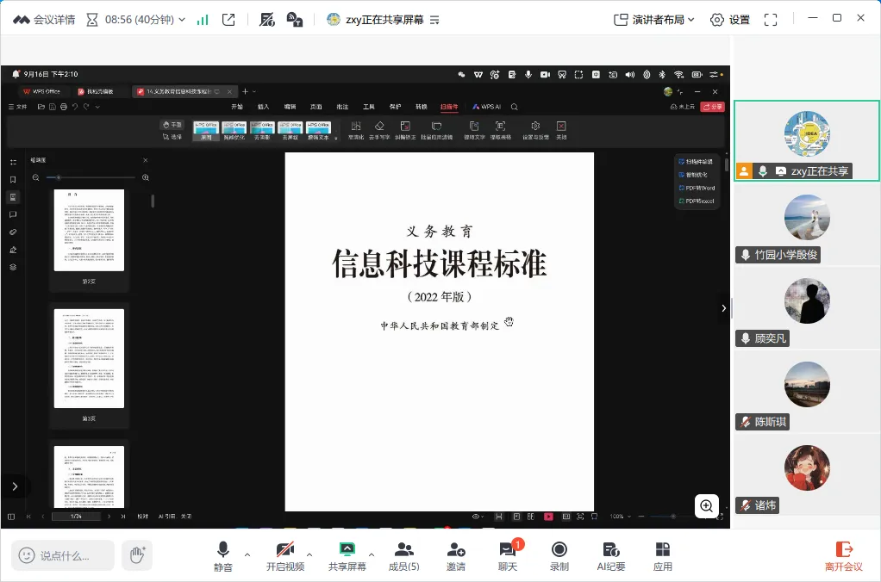Click the zoom magnifier on shared screen
Viewport: 881px width, 582px height.
click(x=706, y=505)
